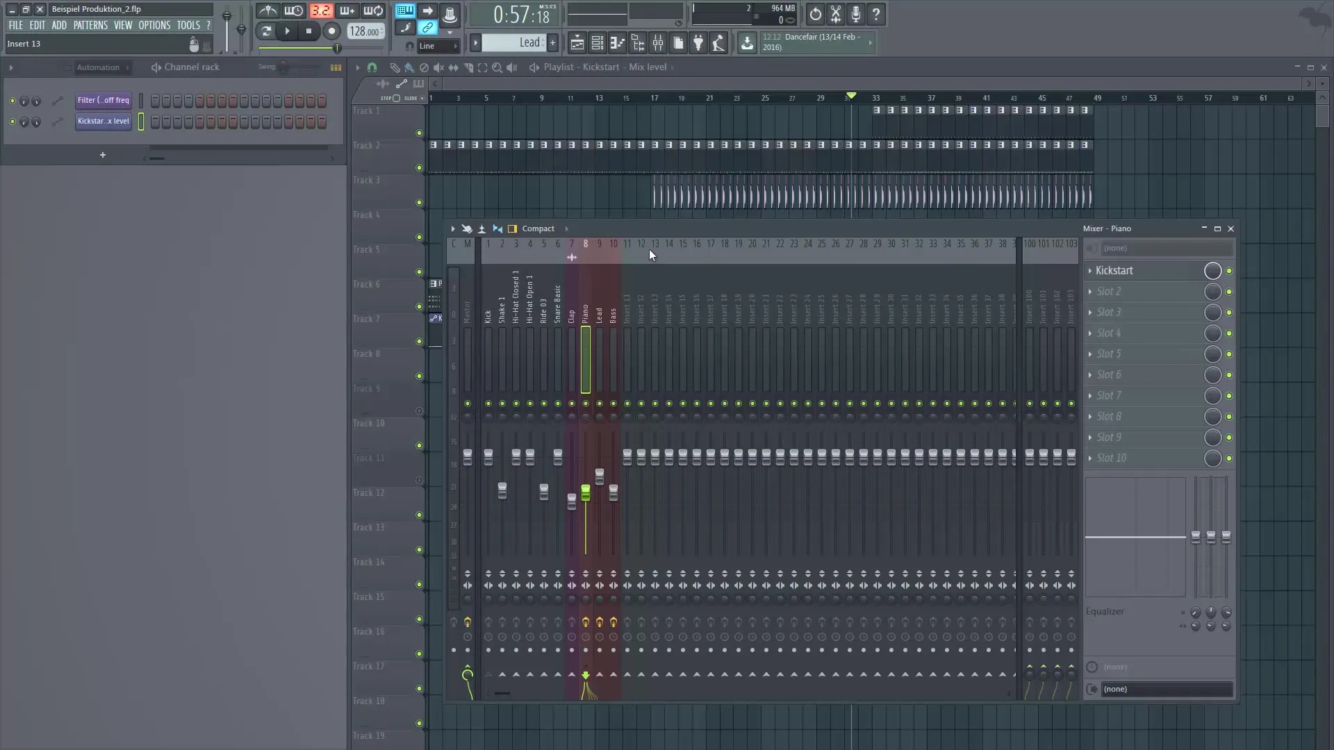This screenshot has width=1334, height=750.
Task: Add new pattern with plus beside Lead
Action: (553, 42)
